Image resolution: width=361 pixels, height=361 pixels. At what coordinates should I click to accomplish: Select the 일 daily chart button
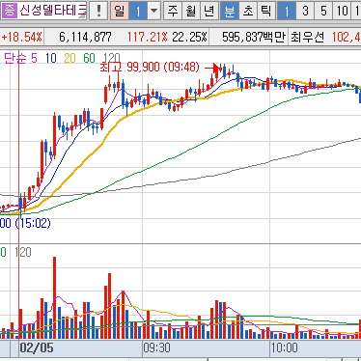120,11
